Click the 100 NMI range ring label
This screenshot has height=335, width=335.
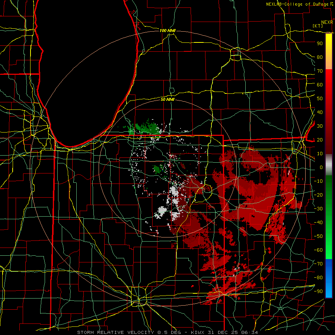(167, 31)
